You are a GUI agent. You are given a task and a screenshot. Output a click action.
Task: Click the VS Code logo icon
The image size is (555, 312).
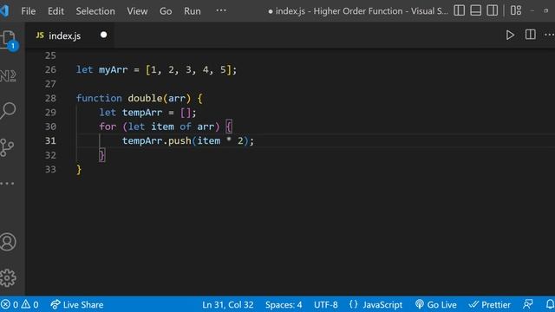point(4,10)
